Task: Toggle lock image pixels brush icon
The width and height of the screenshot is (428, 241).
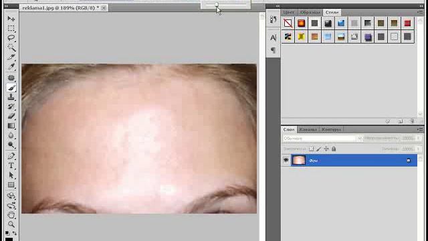Action: tap(318, 149)
